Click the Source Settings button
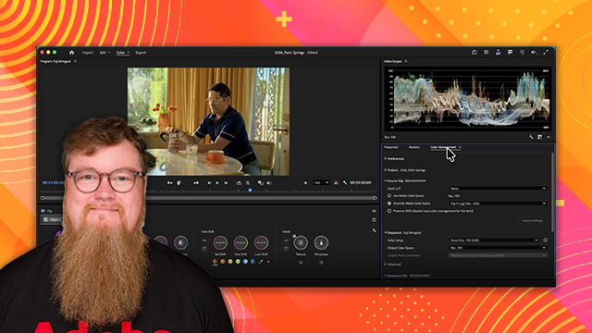This screenshot has width=592, height=333. click(533, 220)
